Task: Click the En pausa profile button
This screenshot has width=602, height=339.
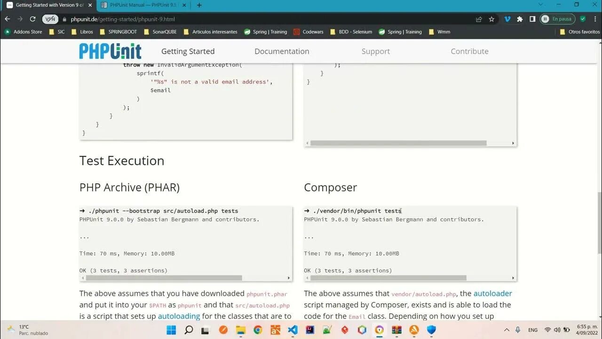Action: [557, 19]
